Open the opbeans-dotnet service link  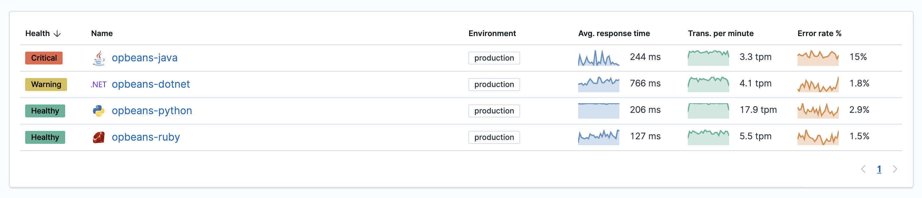[x=151, y=84]
